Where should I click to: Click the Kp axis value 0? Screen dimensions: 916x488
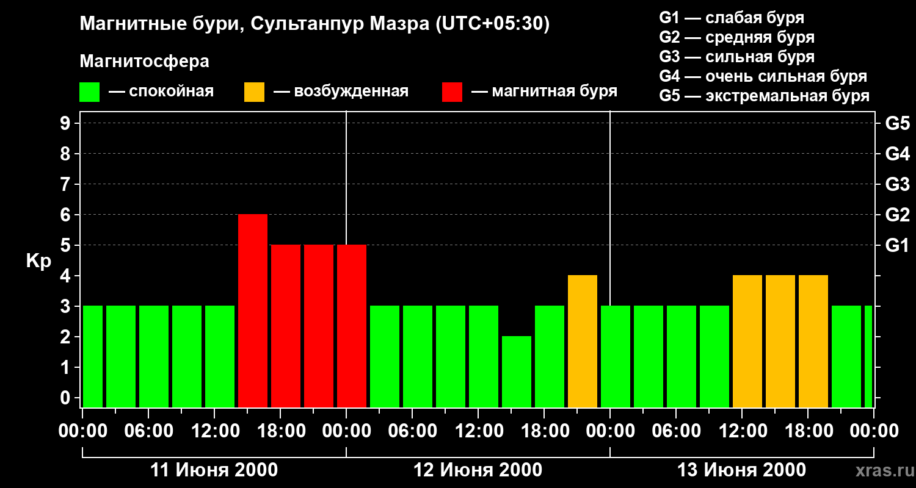[67, 398]
